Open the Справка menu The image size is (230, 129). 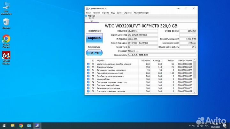(x=127, y=13)
